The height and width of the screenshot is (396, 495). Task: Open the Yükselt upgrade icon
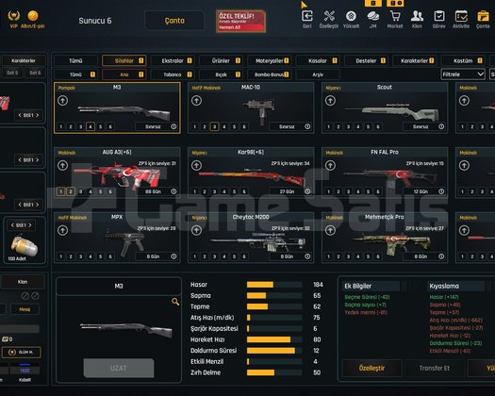[x=351, y=16]
